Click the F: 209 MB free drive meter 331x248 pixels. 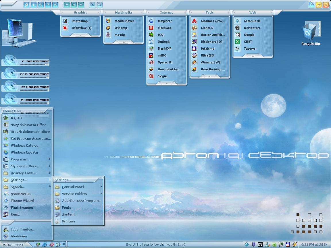(x=25, y=99)
